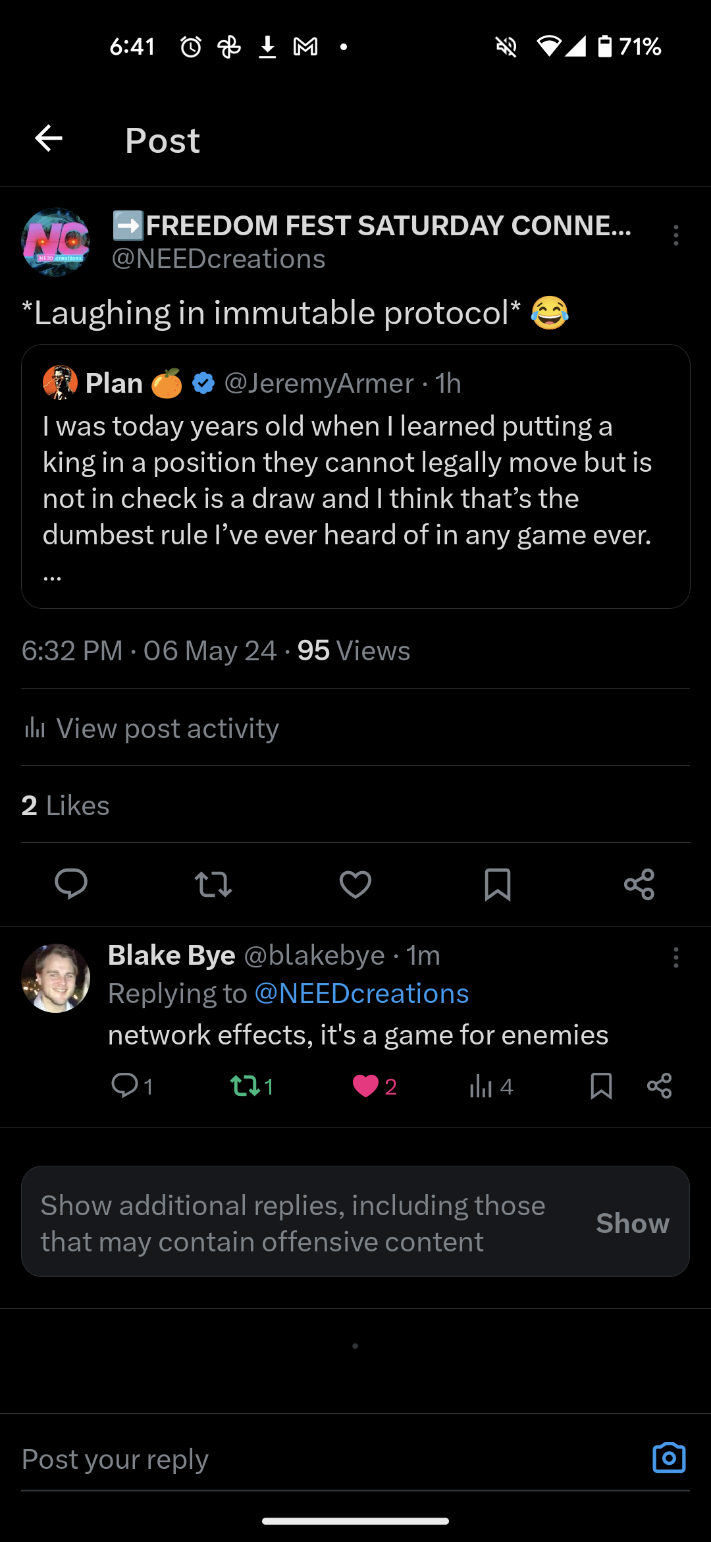This screenshot has width=711, height=1542.
Task: Undo repost on Blake Bye's reply
Action: [246, 1085]
